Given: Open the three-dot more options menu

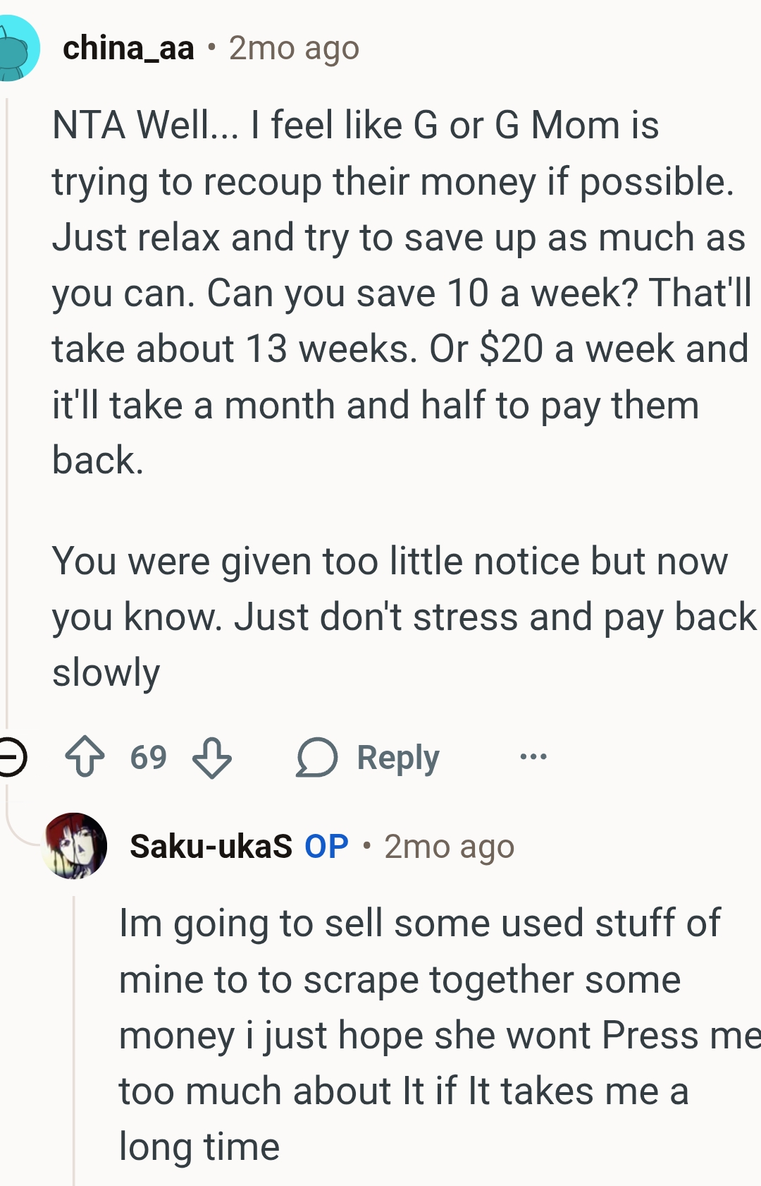Looking at the screenshot, I should (x=533, y=757).
